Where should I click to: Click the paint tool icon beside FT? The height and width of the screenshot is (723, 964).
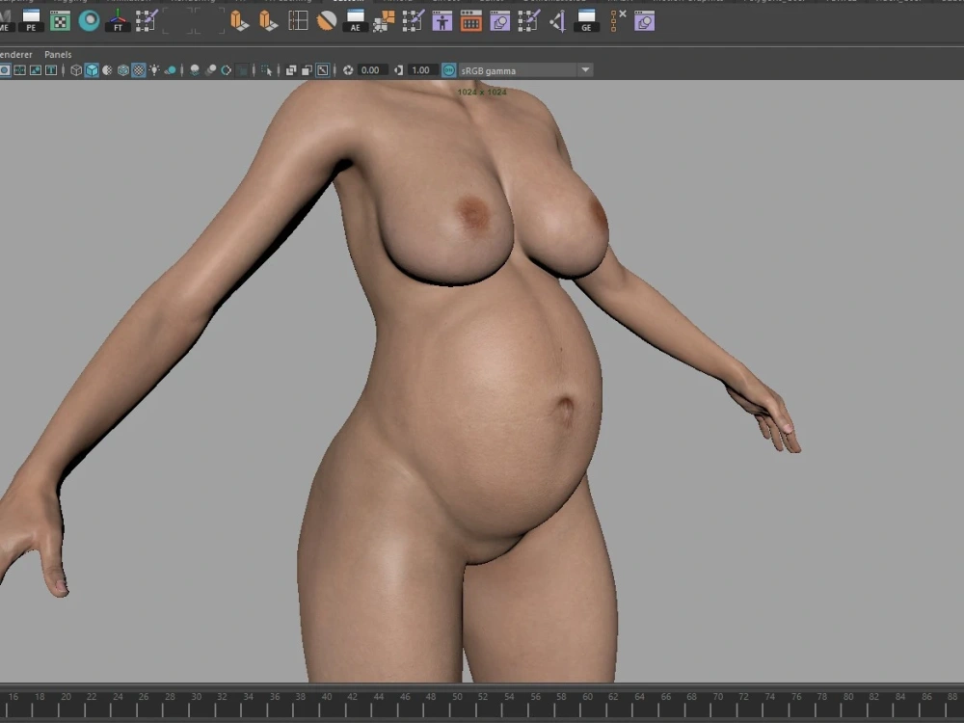pyautogui.click(x=147, y=21)
